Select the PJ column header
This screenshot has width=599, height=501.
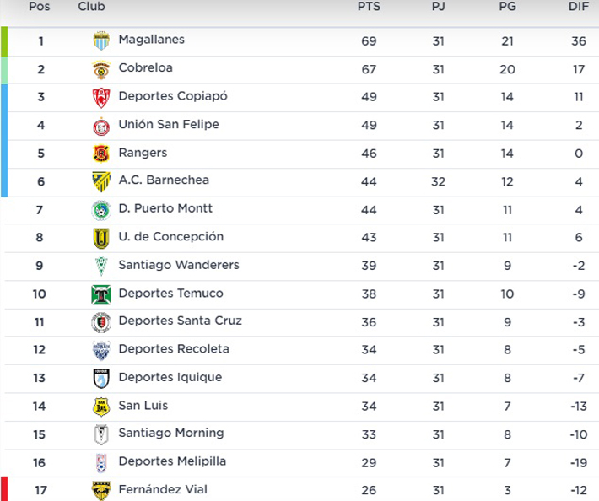tap(438, 7)
